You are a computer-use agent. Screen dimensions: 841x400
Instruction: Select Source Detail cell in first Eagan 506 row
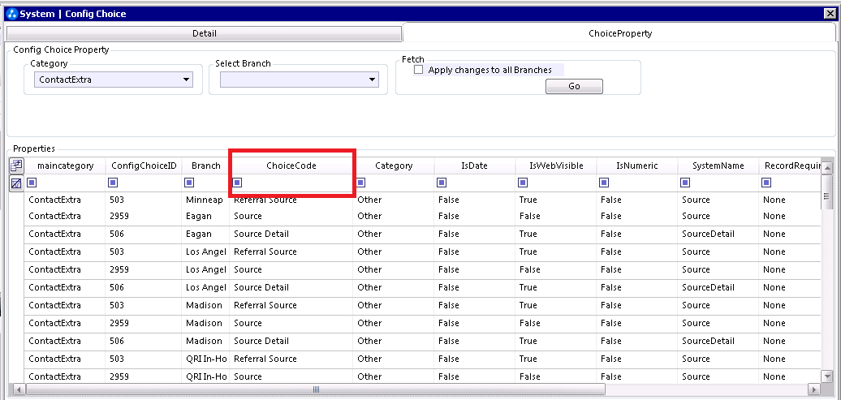[x=291, y=234]
